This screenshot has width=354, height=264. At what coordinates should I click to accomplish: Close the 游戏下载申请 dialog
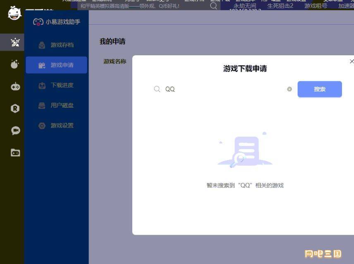pyautogui.click(x=352, y=61)
